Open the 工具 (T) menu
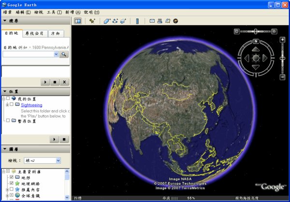Screen dimensions: 290x202 click(x=54, y=12)
